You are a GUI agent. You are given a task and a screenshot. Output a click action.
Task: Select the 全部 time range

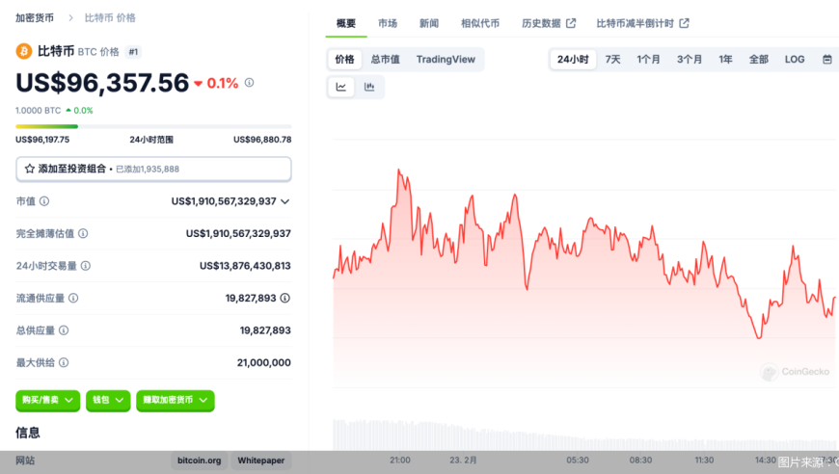759,60
